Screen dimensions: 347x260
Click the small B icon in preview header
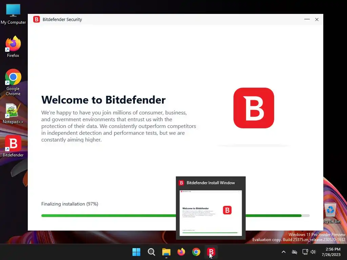click(181, 183)
